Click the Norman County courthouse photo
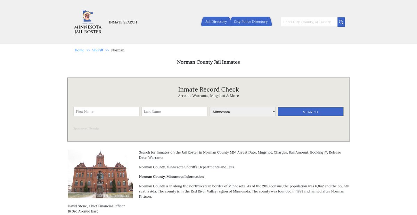Image resolution: width=417 pixels, height=215 pixels. coord(100,174)
